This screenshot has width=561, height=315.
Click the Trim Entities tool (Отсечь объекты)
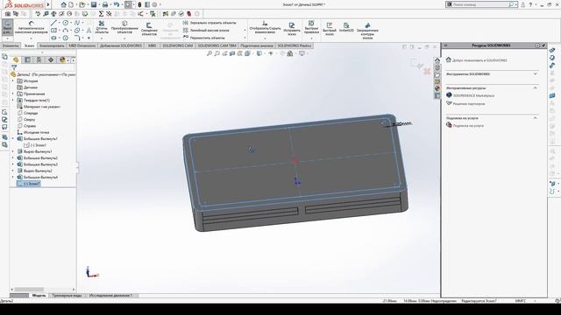[x=102, y=28]
